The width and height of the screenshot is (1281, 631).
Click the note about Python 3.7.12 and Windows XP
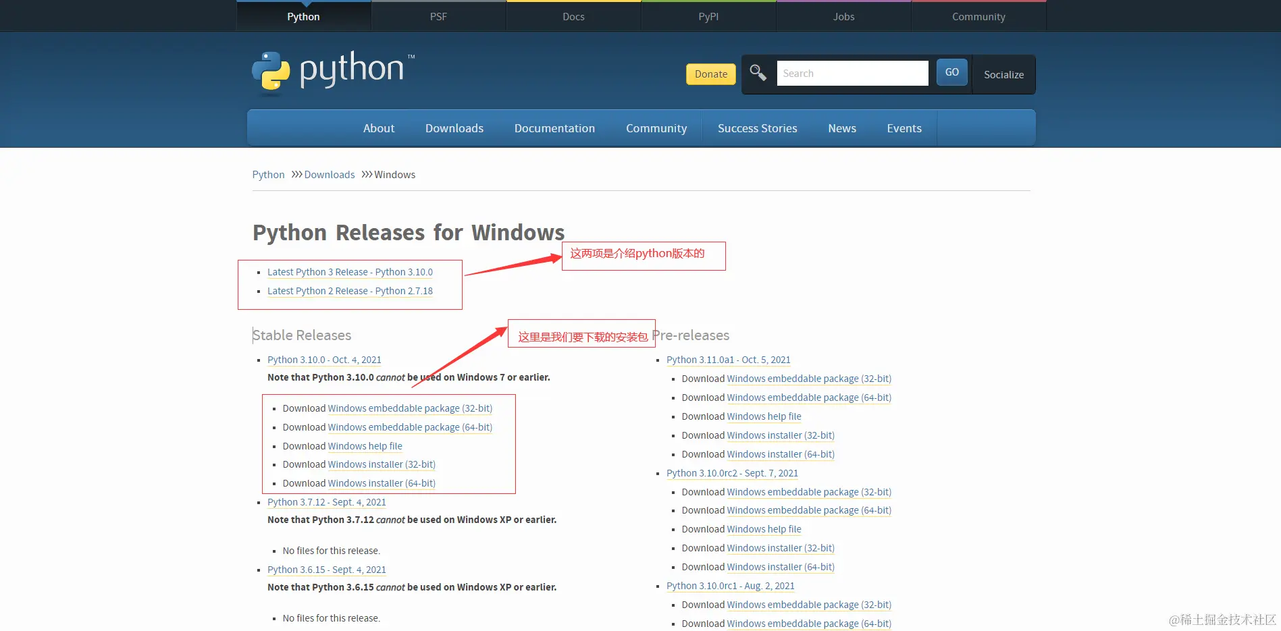pos(412,520)
